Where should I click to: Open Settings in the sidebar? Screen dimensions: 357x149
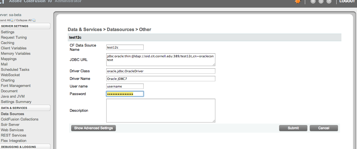click(x=8, y=32)
